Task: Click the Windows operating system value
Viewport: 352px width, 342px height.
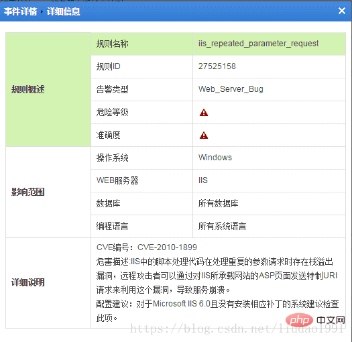Action: click(x=215, y=158)
